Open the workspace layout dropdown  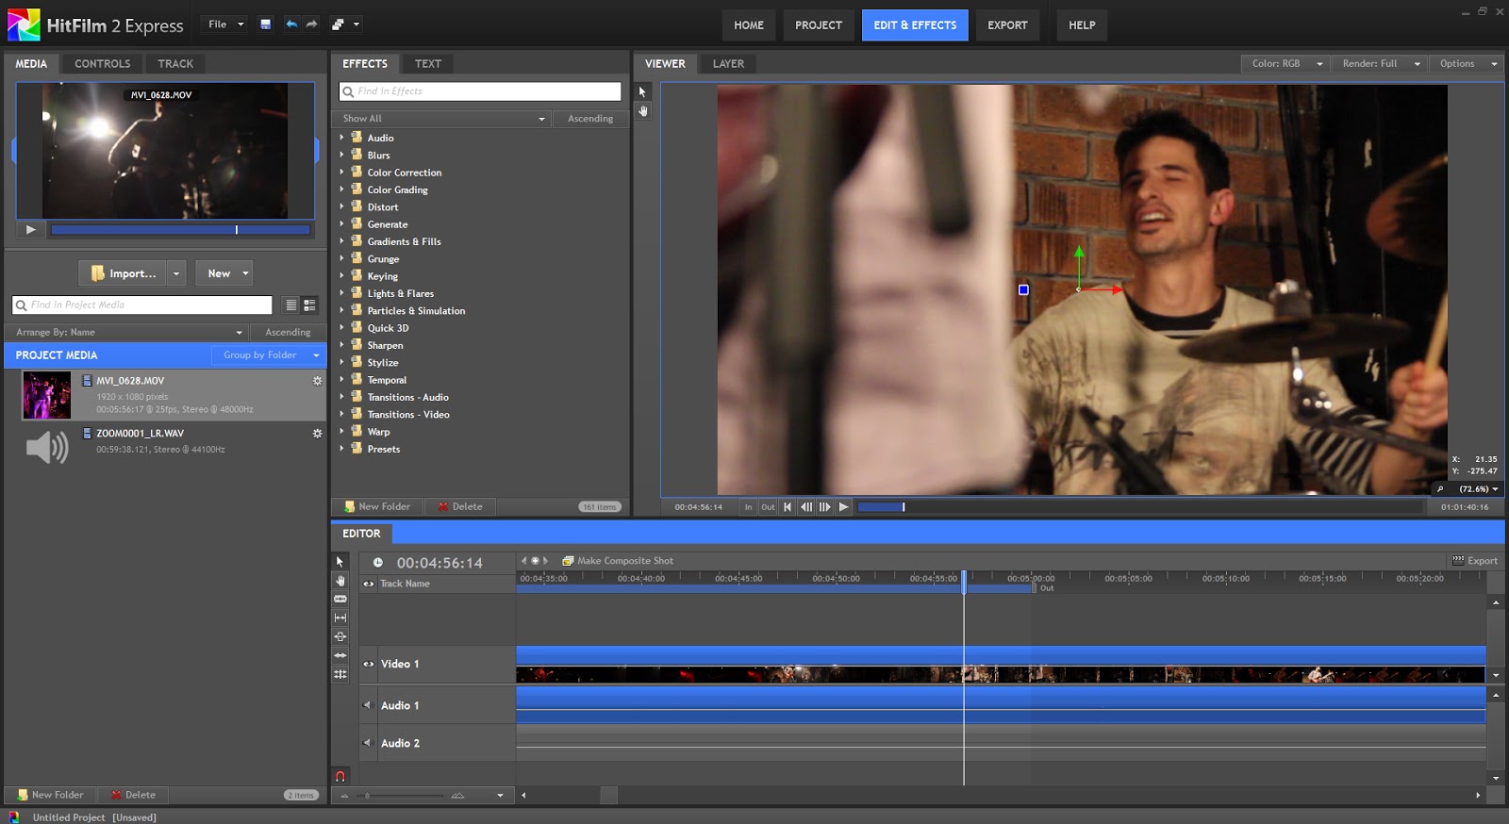coord(345,25)
